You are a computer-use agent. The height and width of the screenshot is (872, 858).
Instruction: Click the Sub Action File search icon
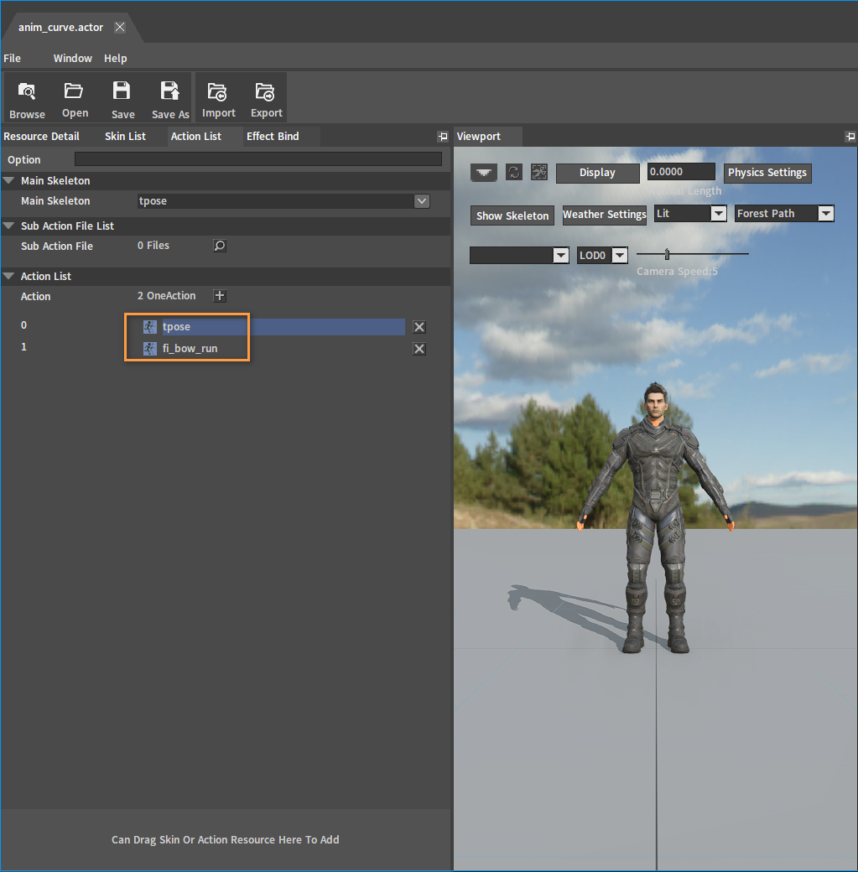tap(220, 246)
